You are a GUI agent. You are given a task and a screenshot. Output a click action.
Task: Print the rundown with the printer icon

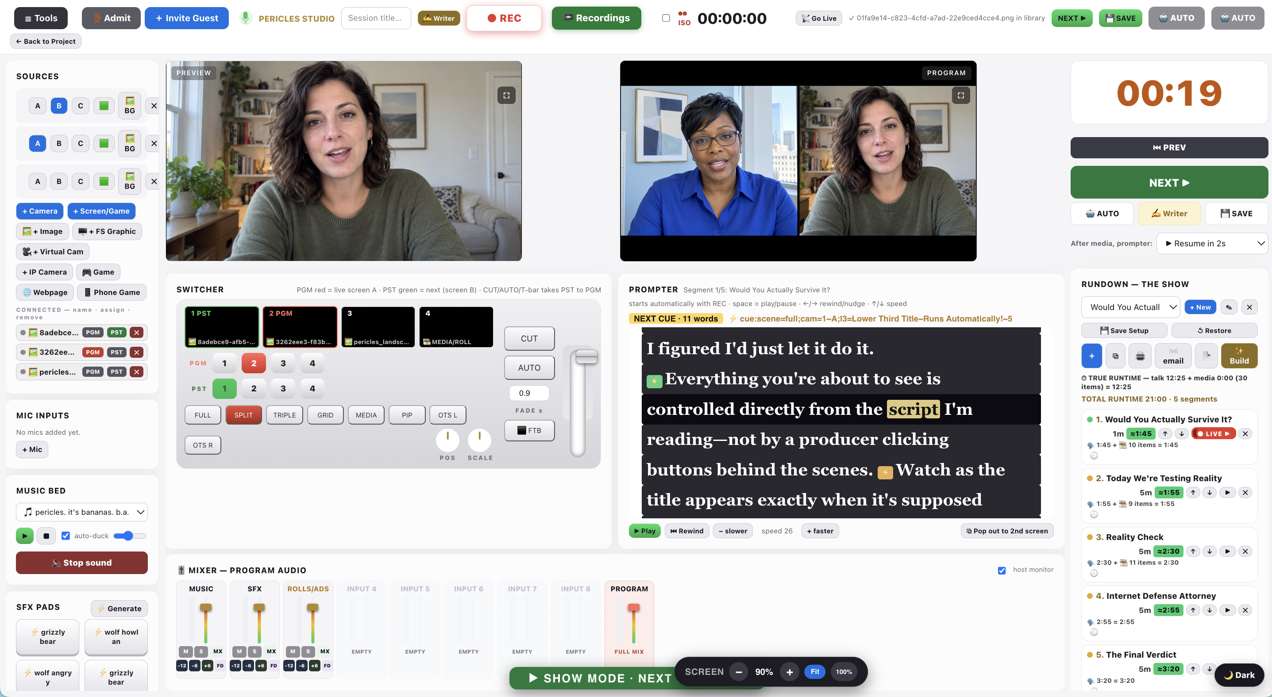click(1140, 356)
